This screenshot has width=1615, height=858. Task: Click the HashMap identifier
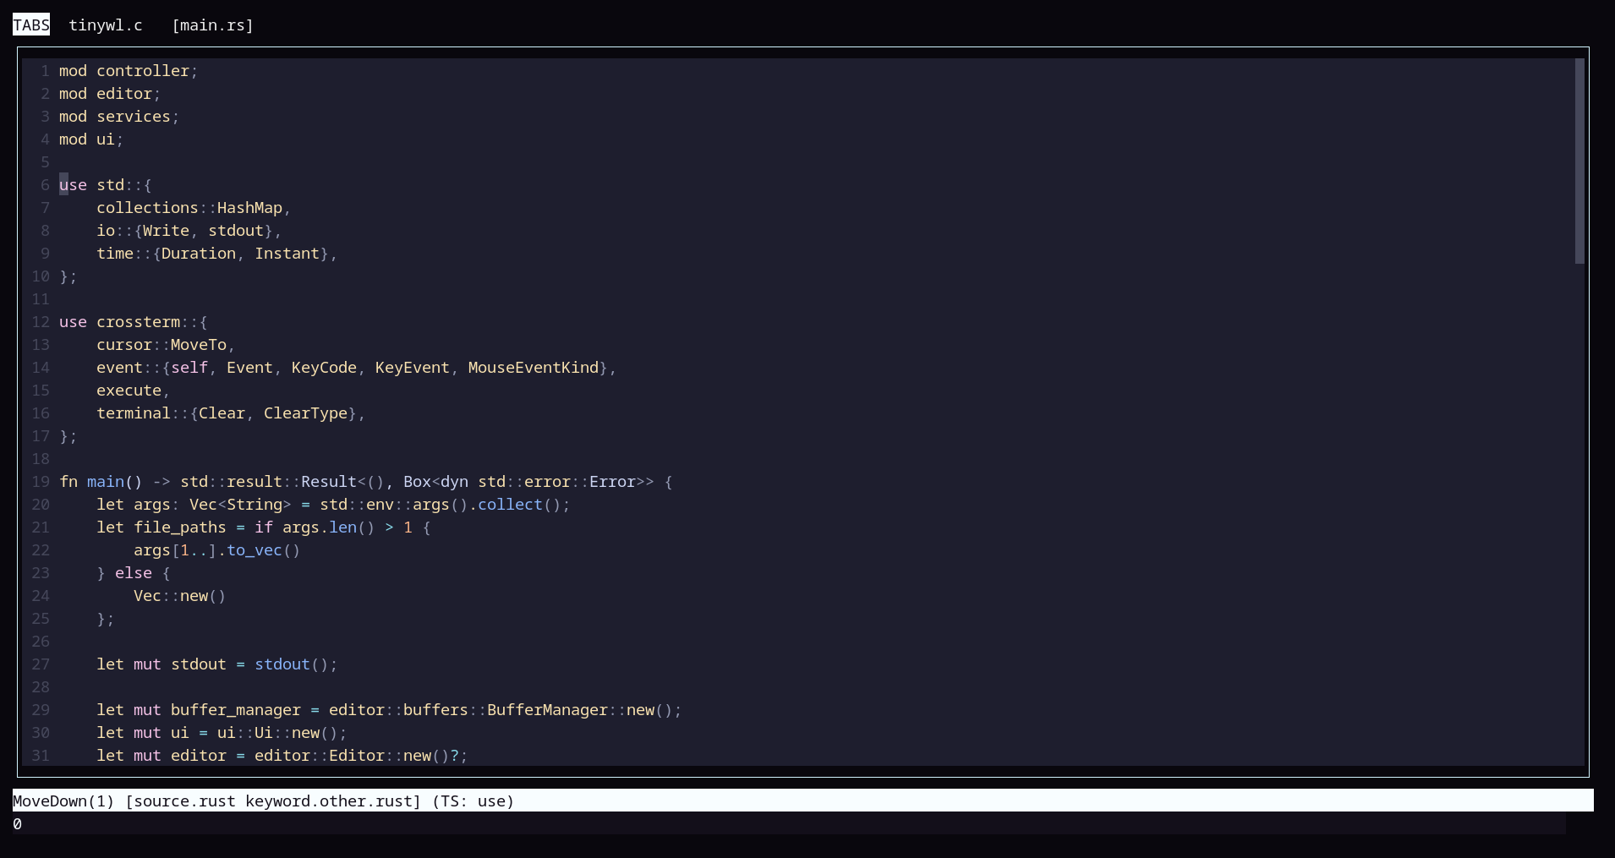coord(249,208)
